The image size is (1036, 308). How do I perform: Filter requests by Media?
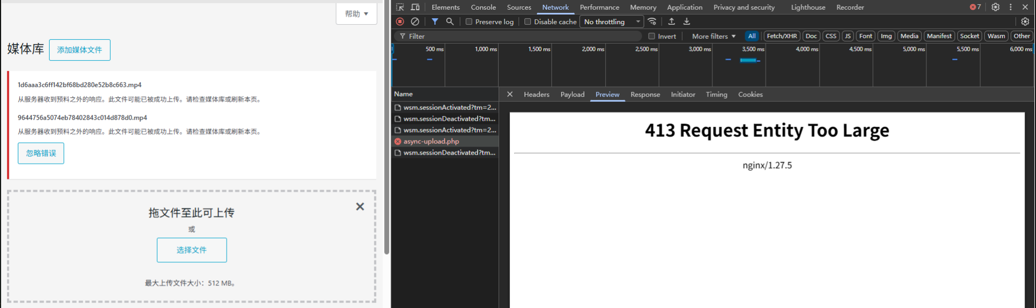point(909,36)
